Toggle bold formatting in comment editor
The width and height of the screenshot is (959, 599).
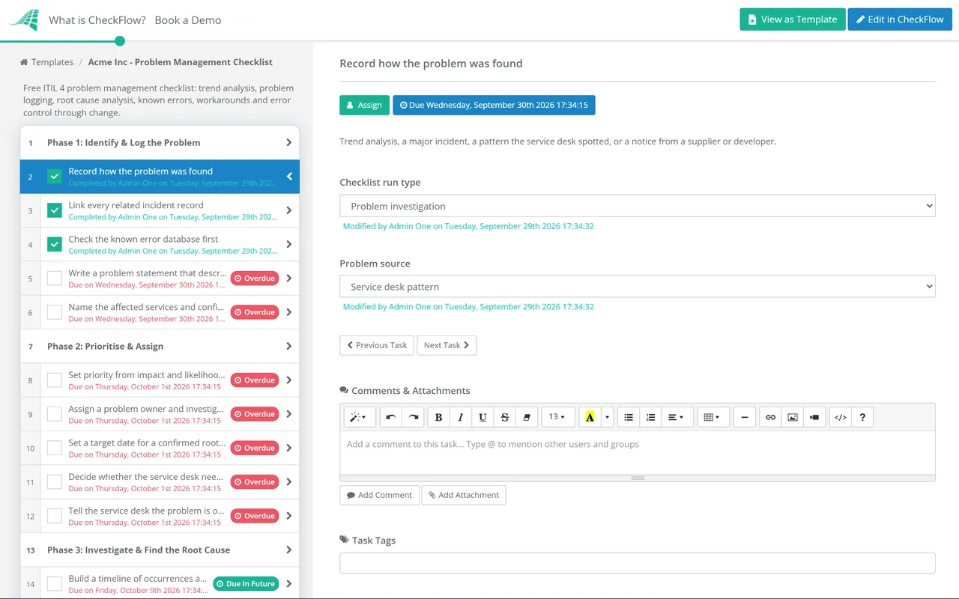(x=438, y=417)
